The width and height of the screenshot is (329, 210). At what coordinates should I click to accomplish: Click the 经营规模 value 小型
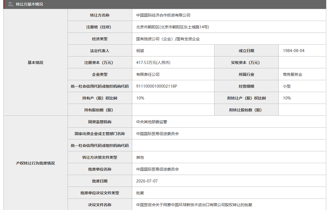[x=286, y=86]
